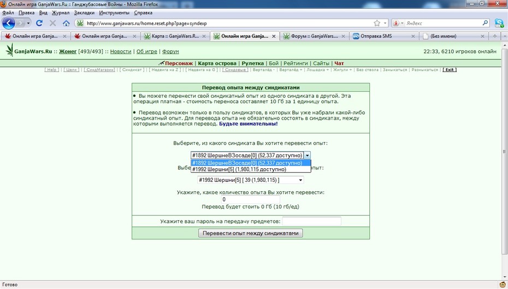Open the Сайты link
The width and height of the screenshot is (508, 289).
coord(321,63)
